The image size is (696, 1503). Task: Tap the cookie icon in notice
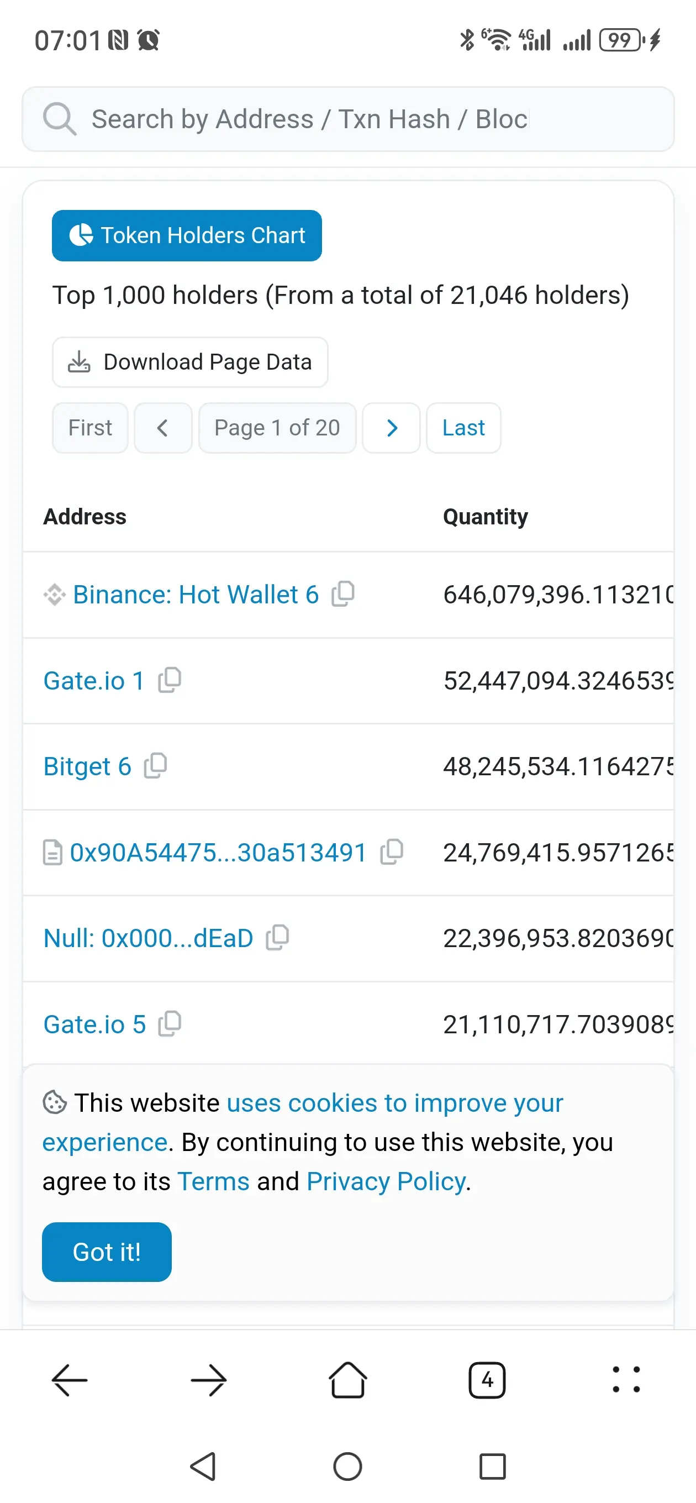point(55,1103)
